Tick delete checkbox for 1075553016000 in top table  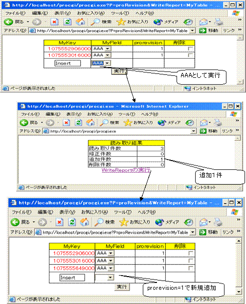pyautogui.click(x=191, y=55)
